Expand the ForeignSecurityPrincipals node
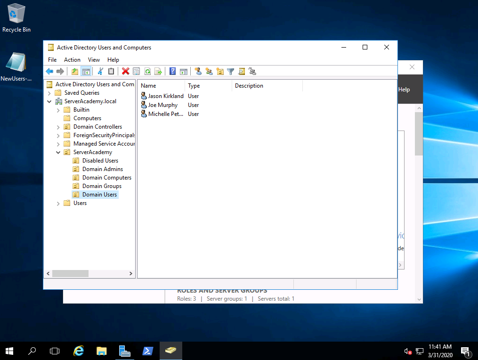This screenshot has width=478, height=360. point(58,135)
